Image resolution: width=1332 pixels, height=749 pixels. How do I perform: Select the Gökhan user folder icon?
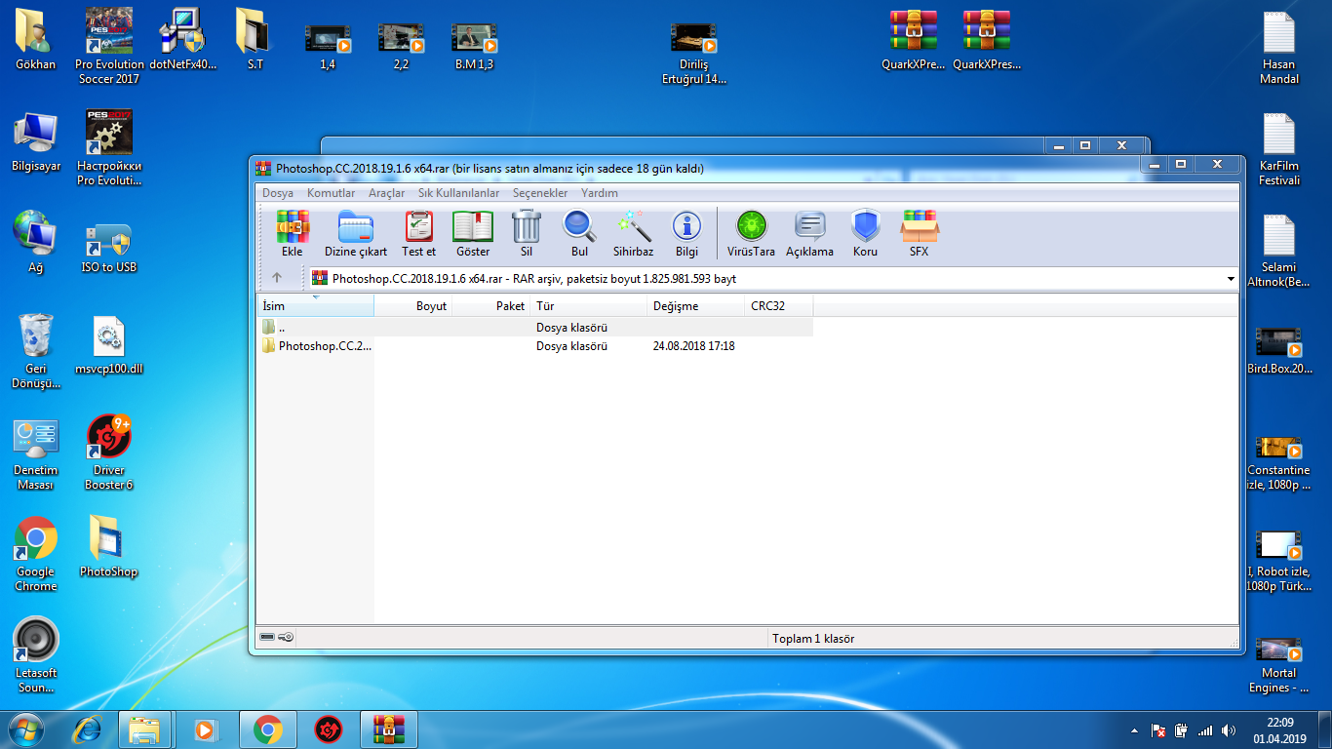point(36,41)
